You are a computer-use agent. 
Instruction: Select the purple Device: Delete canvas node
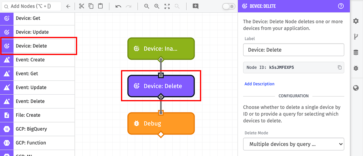click(x=161, y=86)
